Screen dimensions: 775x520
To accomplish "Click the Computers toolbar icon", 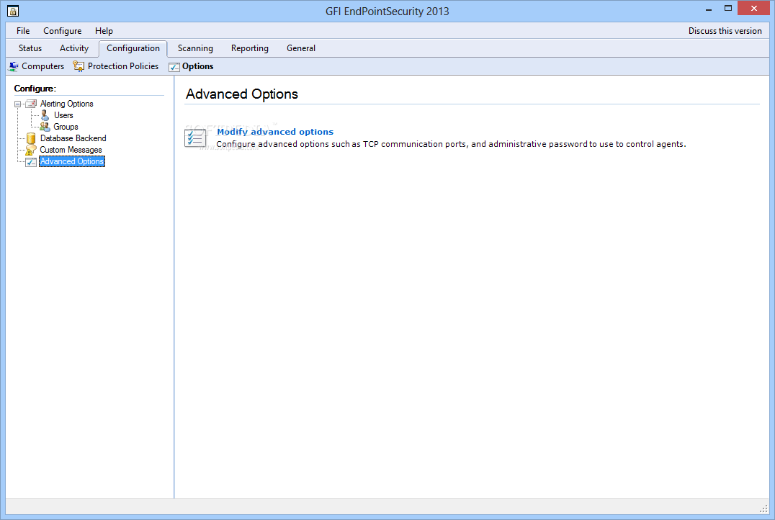I will 14,66.
